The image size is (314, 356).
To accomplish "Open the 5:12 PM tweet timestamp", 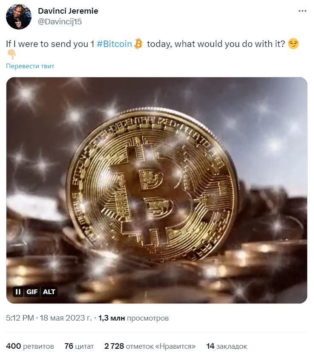I will tap(20, 318).
